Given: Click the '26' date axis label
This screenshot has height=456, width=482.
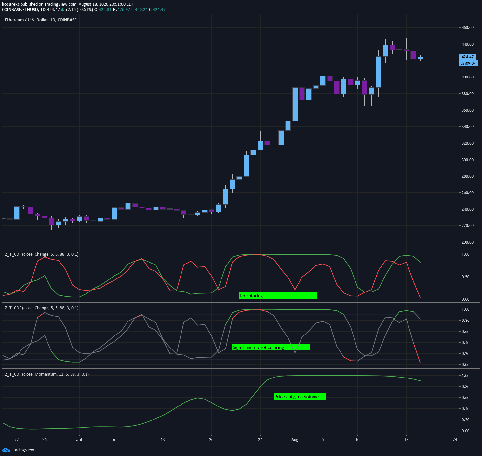Looking at the screenshot, I should [x=45, y=440].
